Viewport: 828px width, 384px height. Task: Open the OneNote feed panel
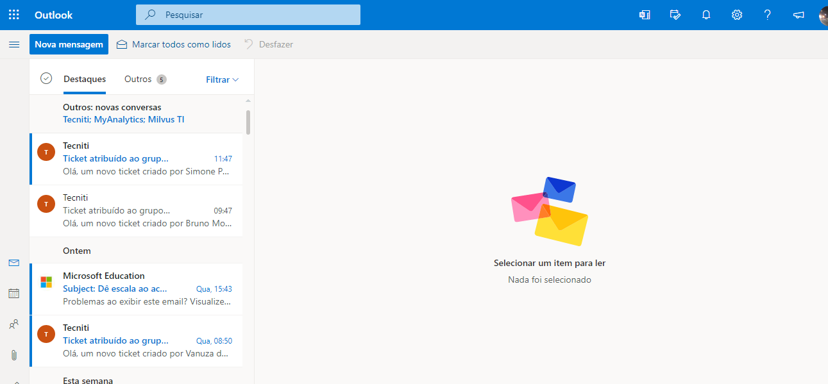(x=644, y=14)
